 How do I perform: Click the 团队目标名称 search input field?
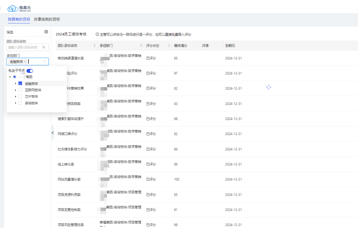tap(24, 47)
